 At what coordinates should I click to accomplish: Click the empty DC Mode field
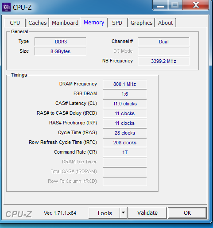163,51
